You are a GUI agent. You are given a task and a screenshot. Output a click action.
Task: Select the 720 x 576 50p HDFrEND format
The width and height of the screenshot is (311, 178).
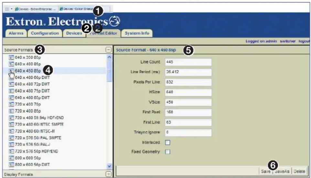tap(37, 152)
